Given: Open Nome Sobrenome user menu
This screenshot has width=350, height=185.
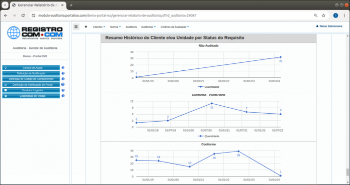Looking at the screenshot, I should (x=329, y=26).
